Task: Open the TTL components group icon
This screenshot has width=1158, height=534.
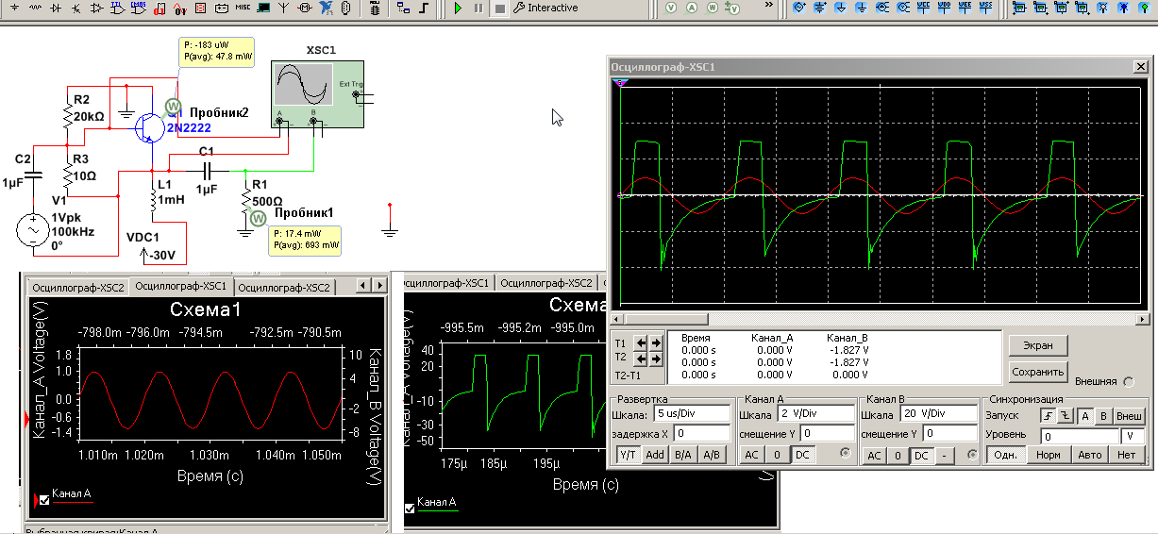Action: (x=116, y=8)
